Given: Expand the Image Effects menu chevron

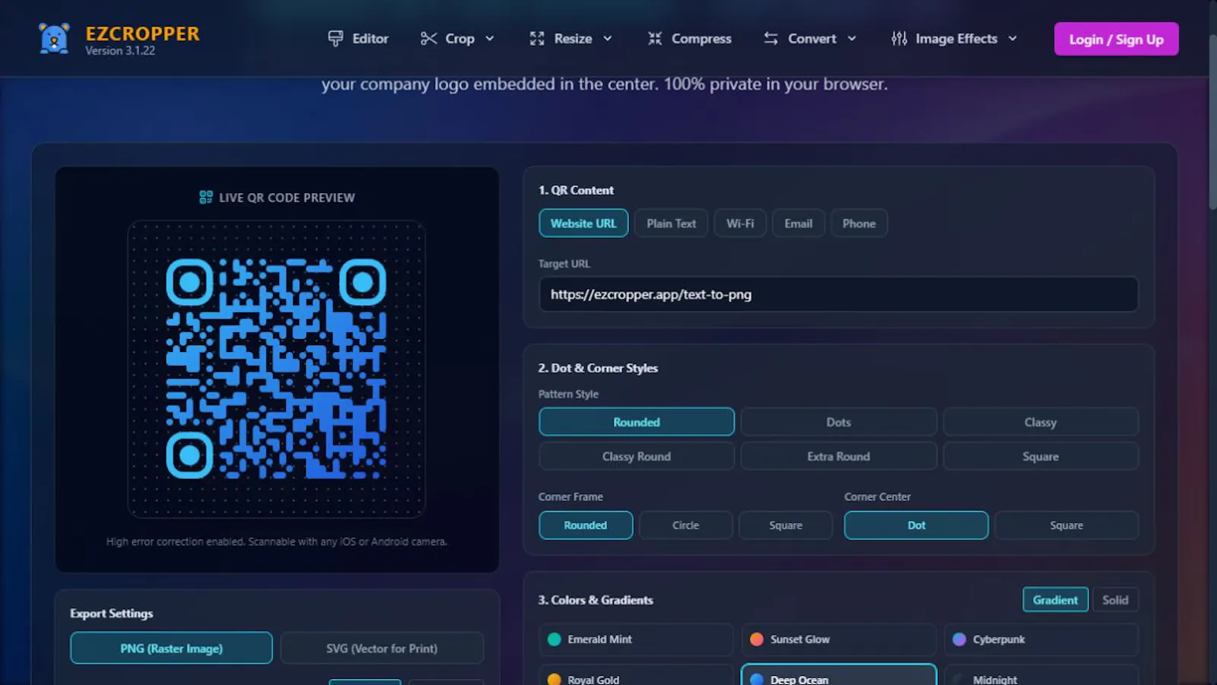Looking at the screenshot, I should [x=1012, y=39].
